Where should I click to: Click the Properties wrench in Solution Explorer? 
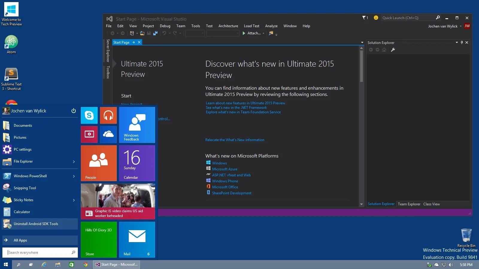click(x=393, y=50)
